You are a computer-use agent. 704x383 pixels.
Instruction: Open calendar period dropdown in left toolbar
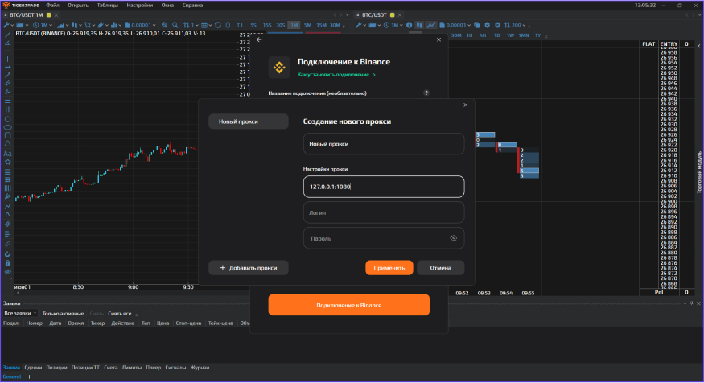206,25
